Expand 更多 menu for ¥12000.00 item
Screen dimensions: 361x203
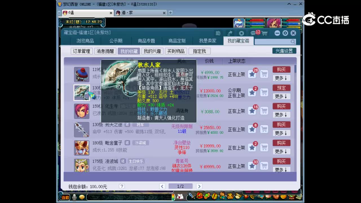pos(281,96)
